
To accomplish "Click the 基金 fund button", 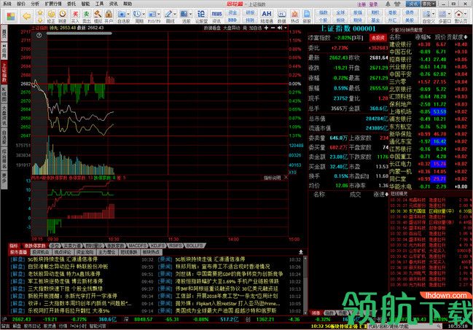I will pos(375,20).
